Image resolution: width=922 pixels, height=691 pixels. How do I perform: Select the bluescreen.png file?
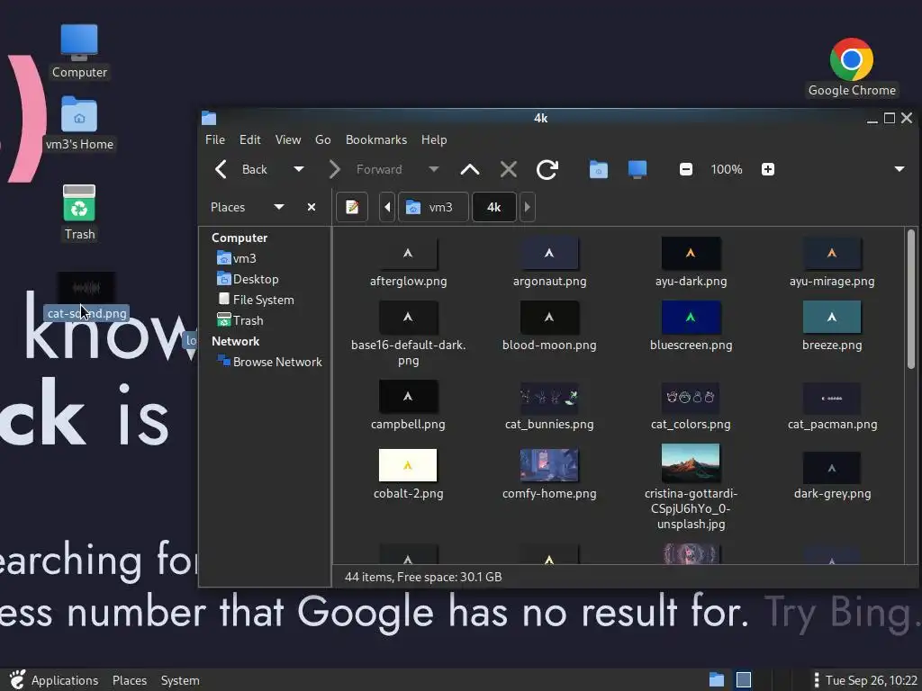(691, 326)
